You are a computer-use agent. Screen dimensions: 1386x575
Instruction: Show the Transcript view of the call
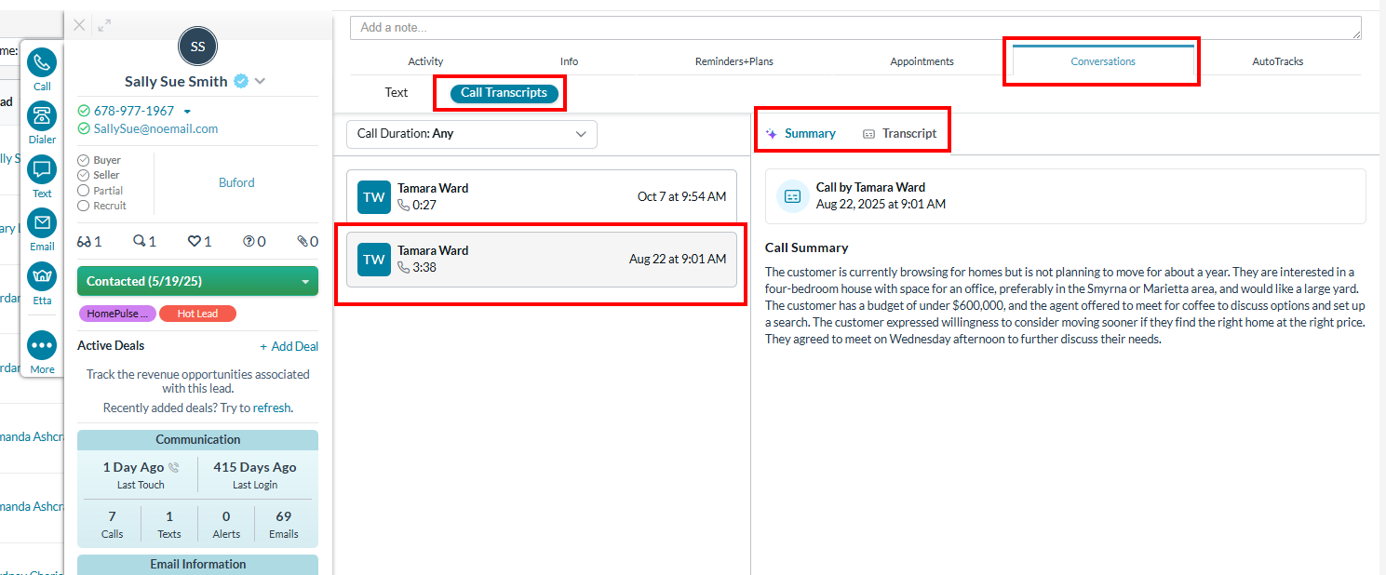[x=900, y=134]
